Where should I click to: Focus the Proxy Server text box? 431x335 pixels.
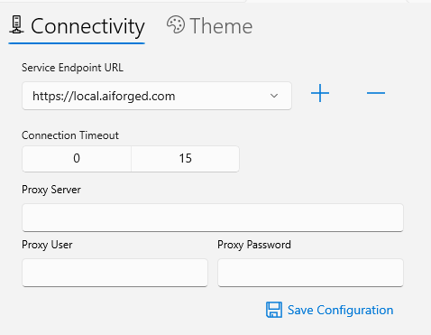point(213,218)
